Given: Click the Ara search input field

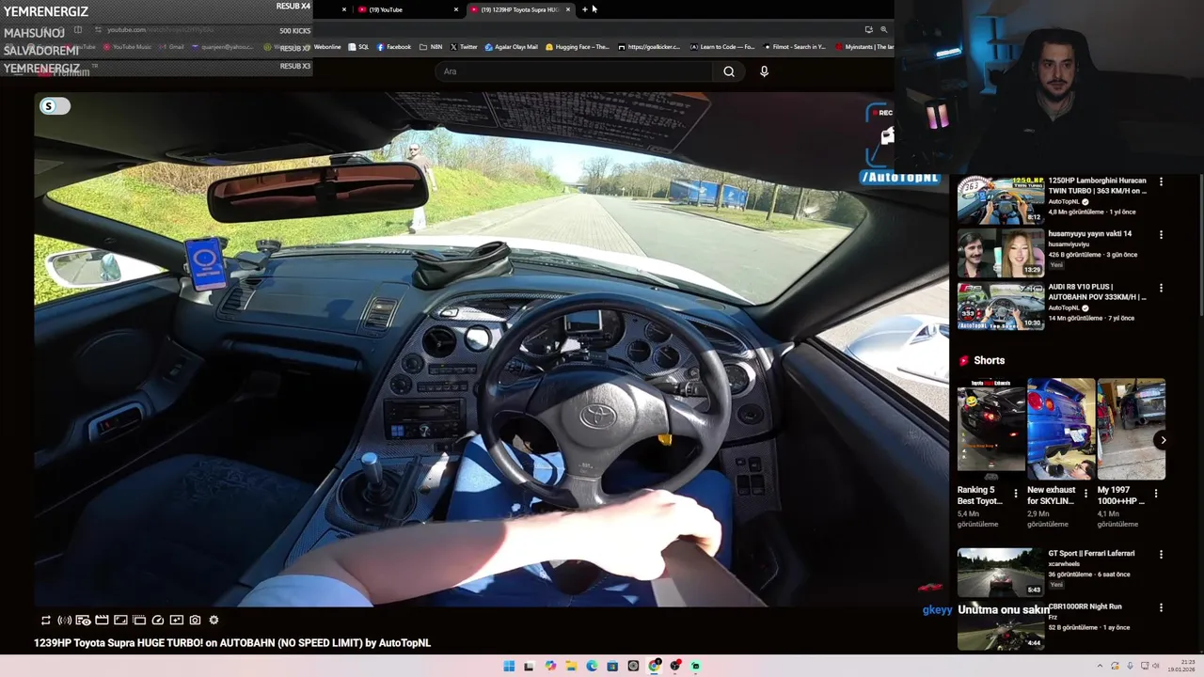Looking at the screenshot, I should pos(576,71).
